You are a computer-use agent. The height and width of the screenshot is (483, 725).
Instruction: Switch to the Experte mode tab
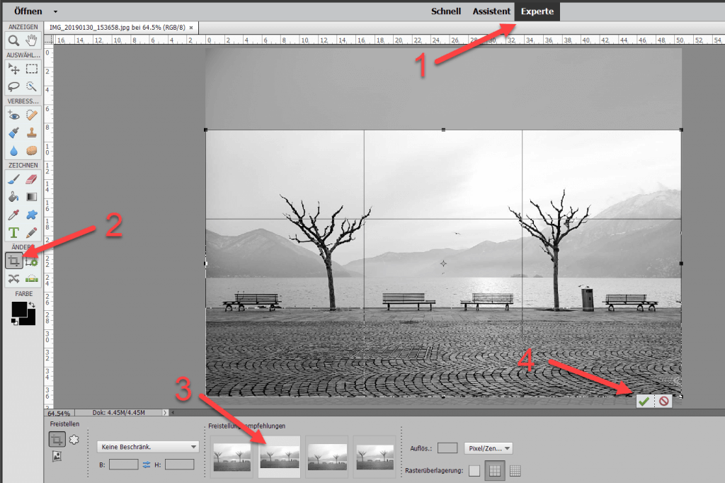point(537,11)
